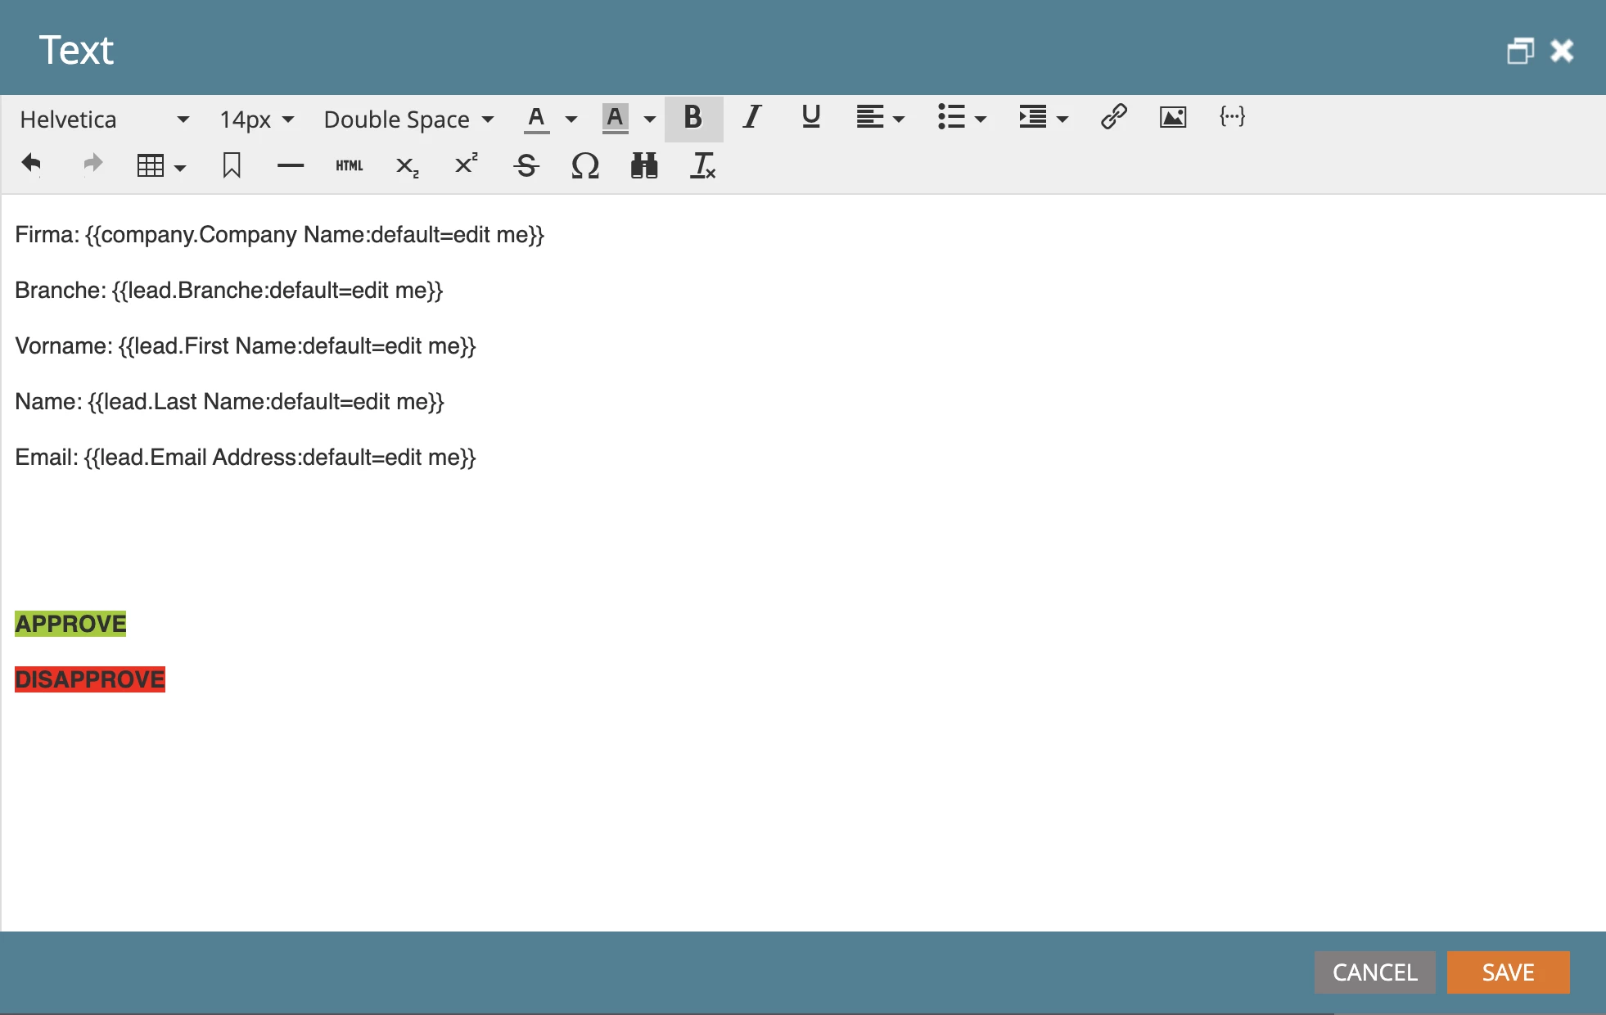1606x1015 pixels.
Task: Undo the last edit
Action: click(x=31, y=165)
